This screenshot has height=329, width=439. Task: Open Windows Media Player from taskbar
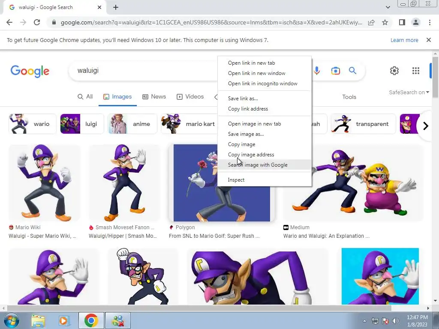pos(64,320)
